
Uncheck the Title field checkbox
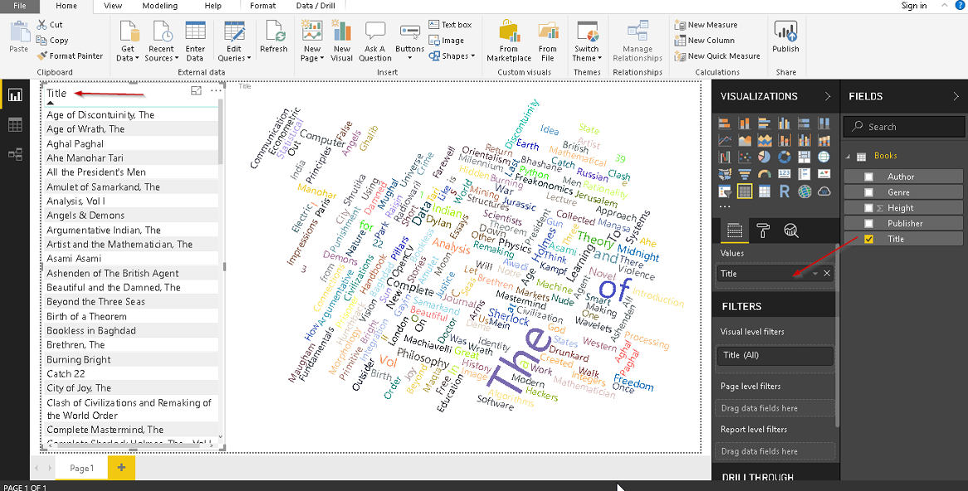(x=868, y=239)
